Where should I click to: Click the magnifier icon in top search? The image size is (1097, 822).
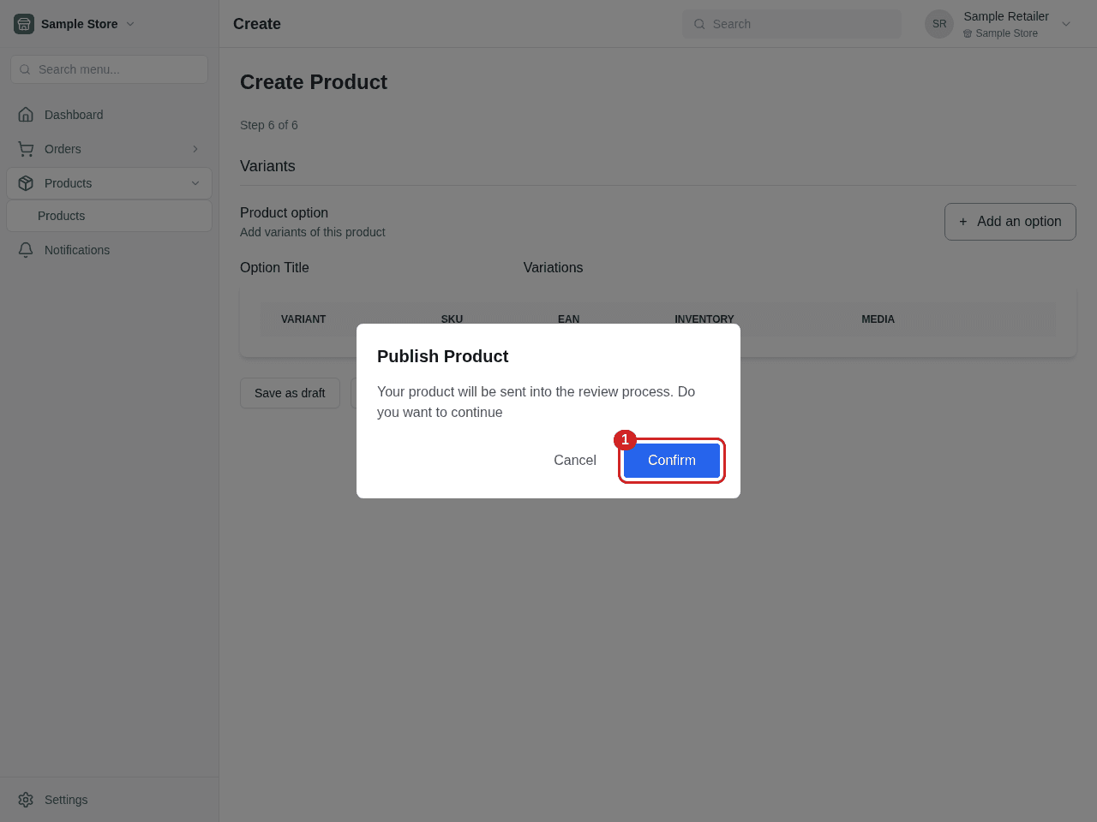coord(699,24)
